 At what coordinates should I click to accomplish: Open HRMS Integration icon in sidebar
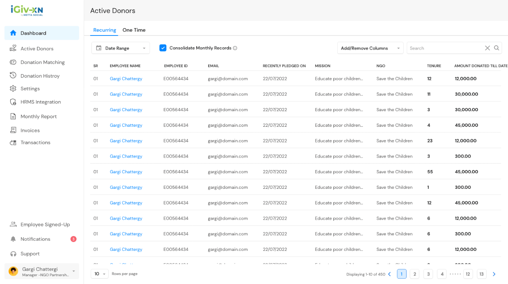pos(13,102)
